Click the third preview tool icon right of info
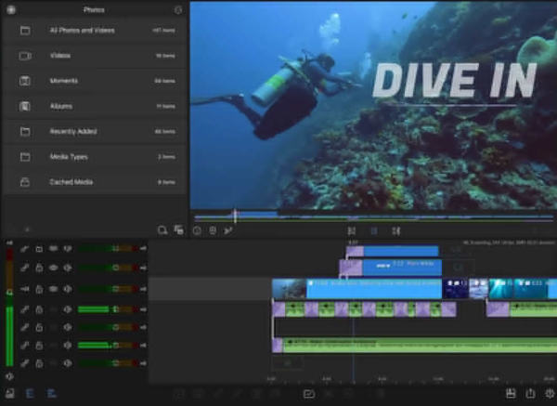Viewport: 557px width, 406px height. tap(228, 231)
